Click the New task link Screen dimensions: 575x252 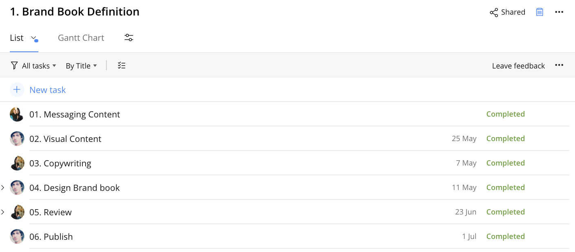pyautogui.click(x=48, y=90)
